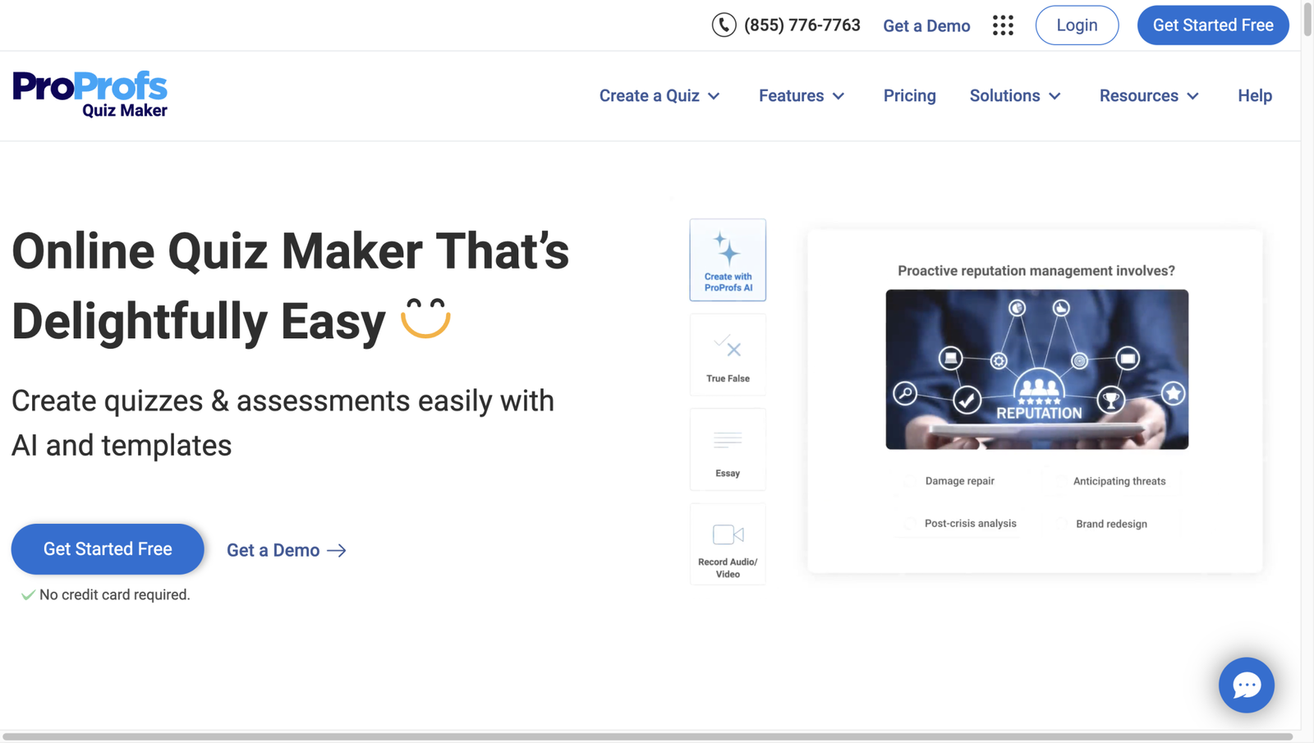Click the 'No credit card required.' text
The height and width of the screenshot is (743, 1314).
click(114, 594)
